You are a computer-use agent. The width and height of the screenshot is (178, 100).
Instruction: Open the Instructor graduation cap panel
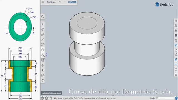pyautogui.click(x=176, y=31)
